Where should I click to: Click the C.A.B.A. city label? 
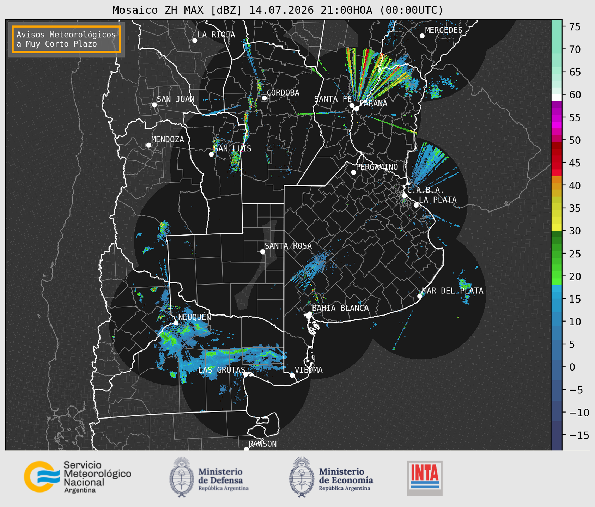426,190
